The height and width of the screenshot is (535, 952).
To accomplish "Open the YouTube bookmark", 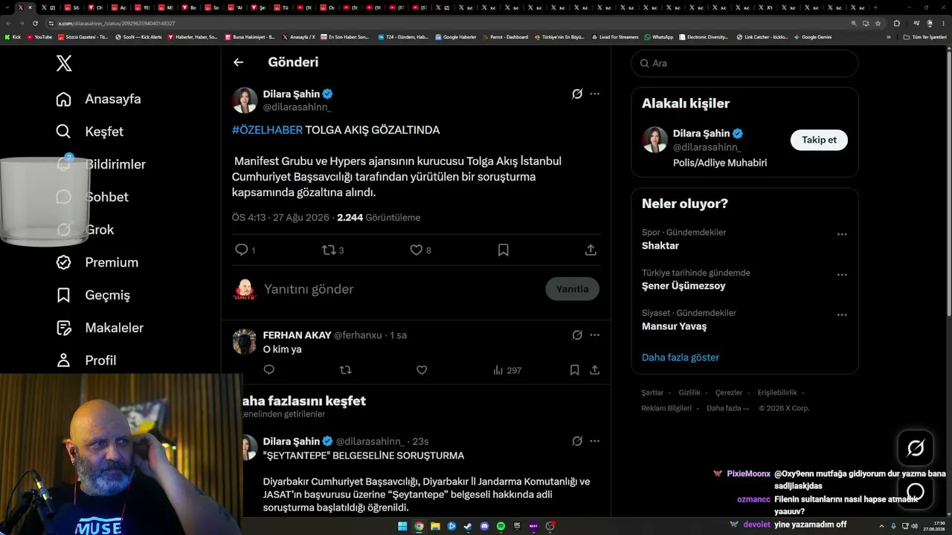I will (x=39, y=36).
